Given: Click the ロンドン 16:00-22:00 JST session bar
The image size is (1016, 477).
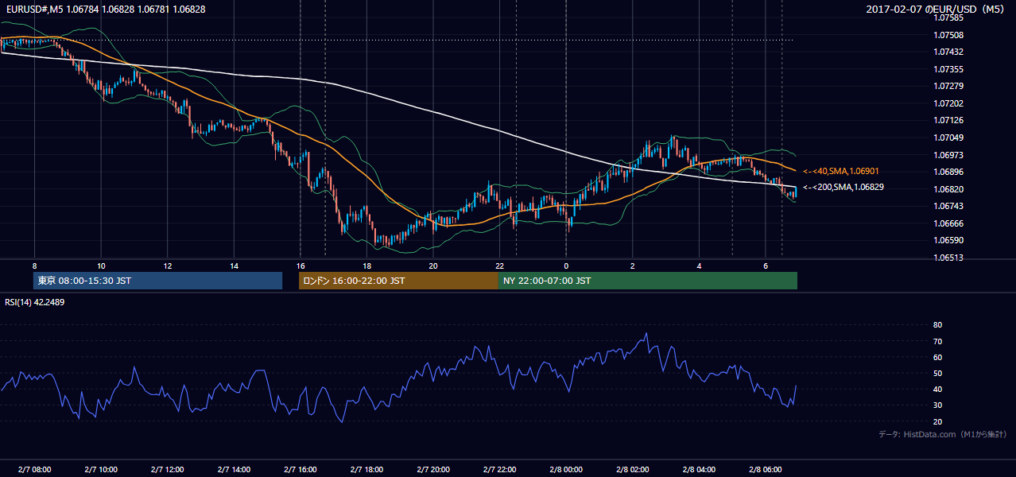Looking at the screenshot, I should pos(398,281).
